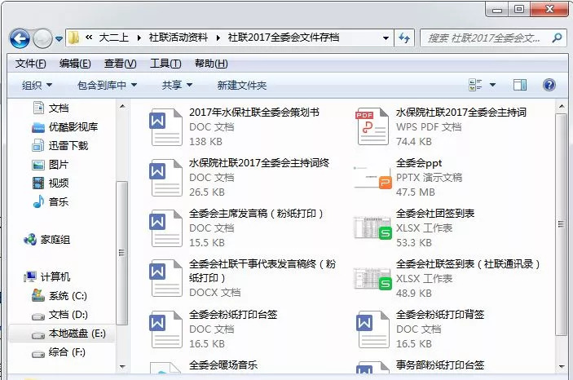This screenshot has height=380, width=573.
Task: Open the 共享 dropdown
Action: [177, 86]
